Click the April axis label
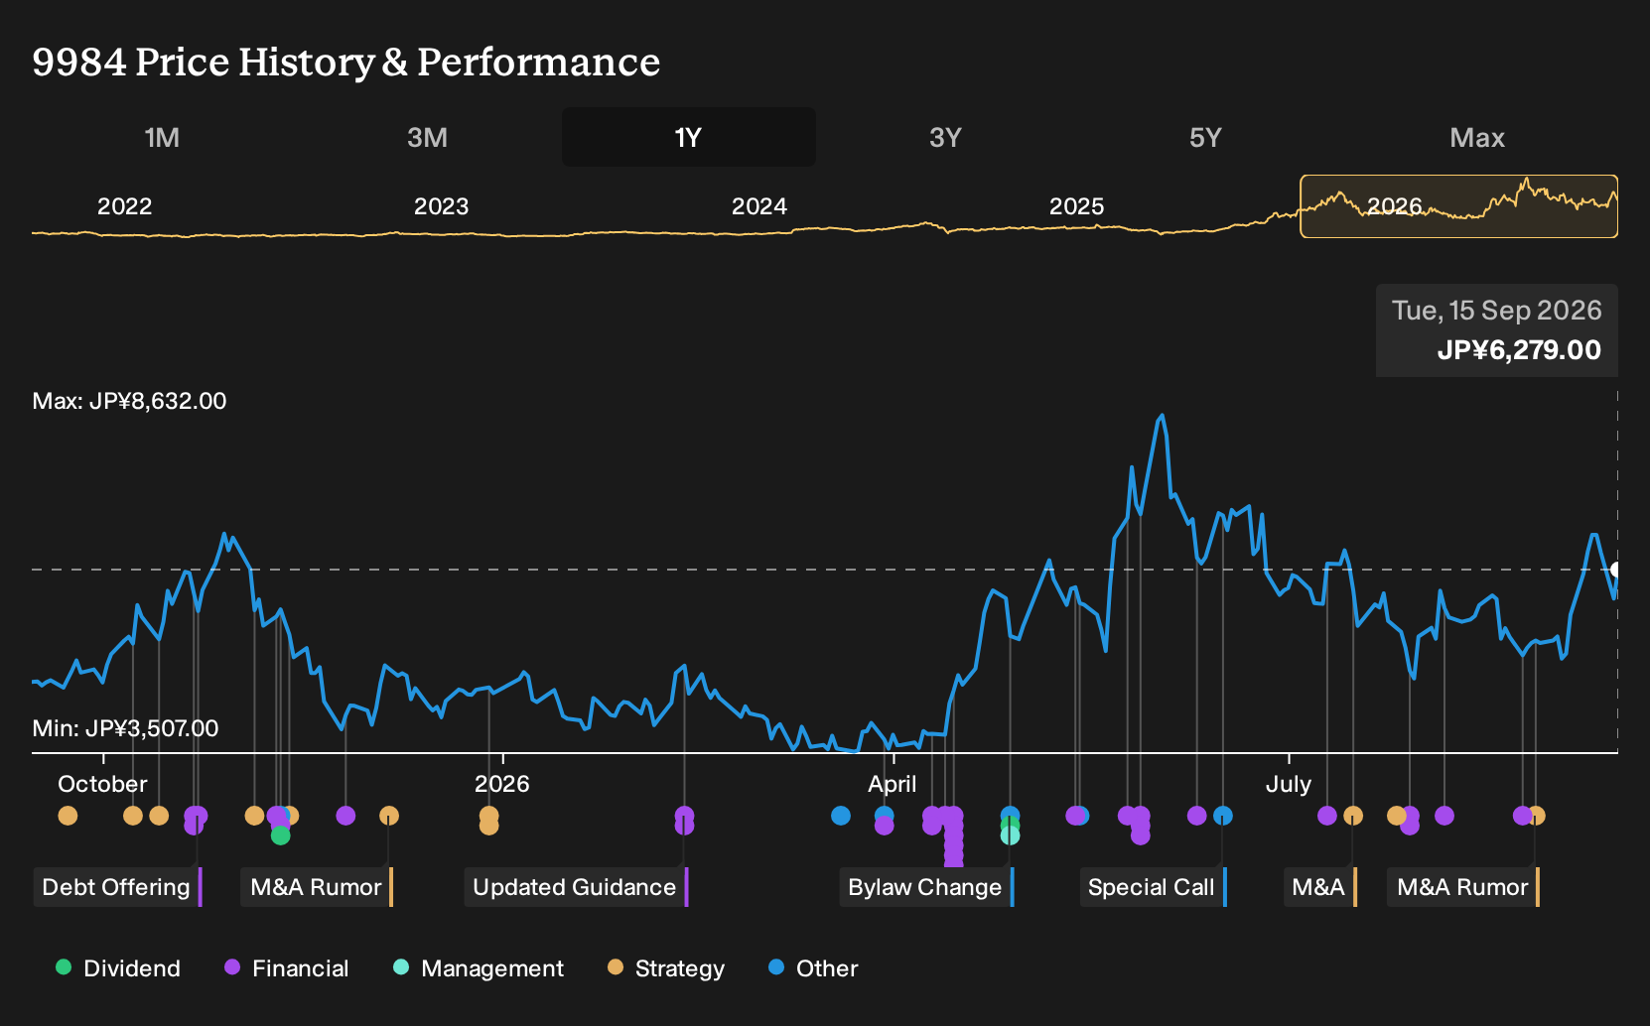This screenshot has height=1026, width=1650. click(893, 784)
